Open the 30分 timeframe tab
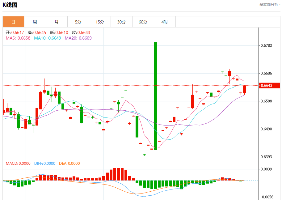The width and height of the screenshot is (282, 200). coord(122,22)
